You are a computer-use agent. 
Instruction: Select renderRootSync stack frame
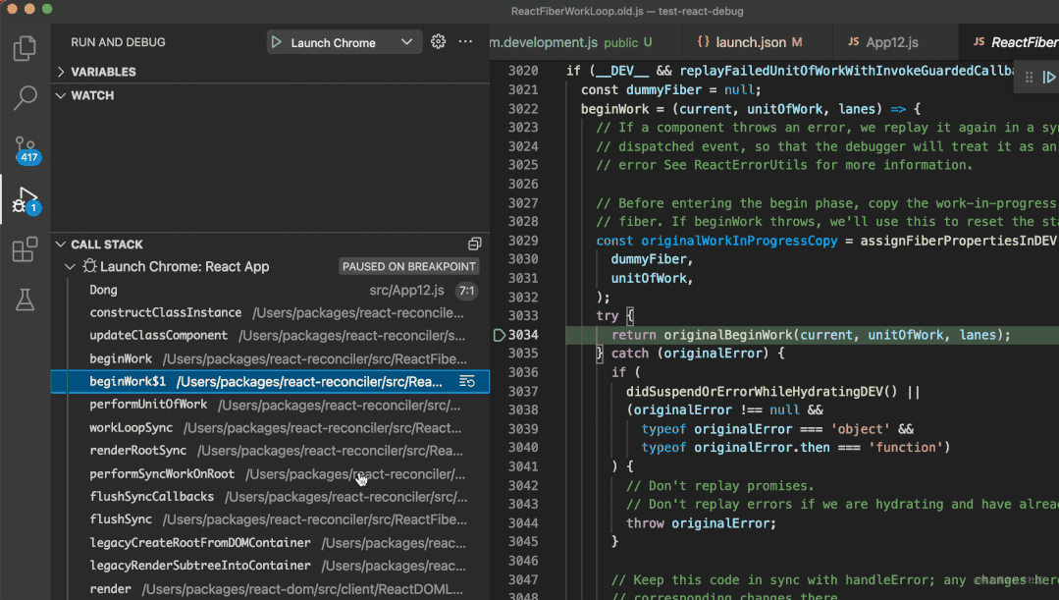click(x=270, y=451)
